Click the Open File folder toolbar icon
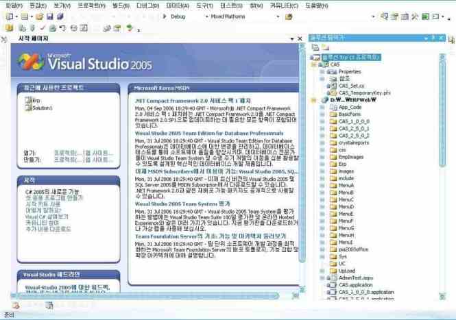Screen dimensions: 456x320 [x=39, y=16]
